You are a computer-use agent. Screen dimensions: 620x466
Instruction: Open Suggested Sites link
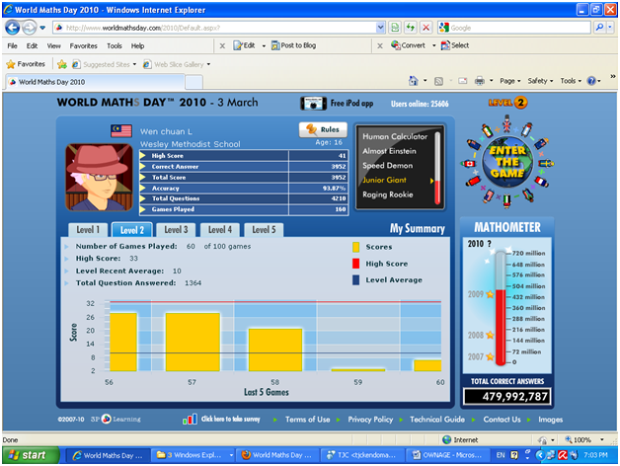pyautogui.click(x=105, y=64)
